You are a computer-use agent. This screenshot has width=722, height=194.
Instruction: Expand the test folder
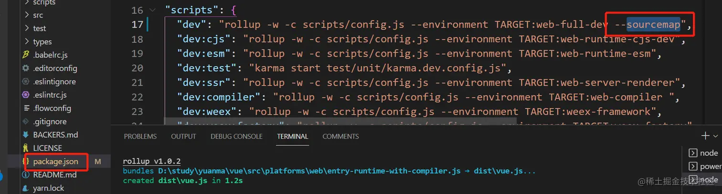(27, 28)
